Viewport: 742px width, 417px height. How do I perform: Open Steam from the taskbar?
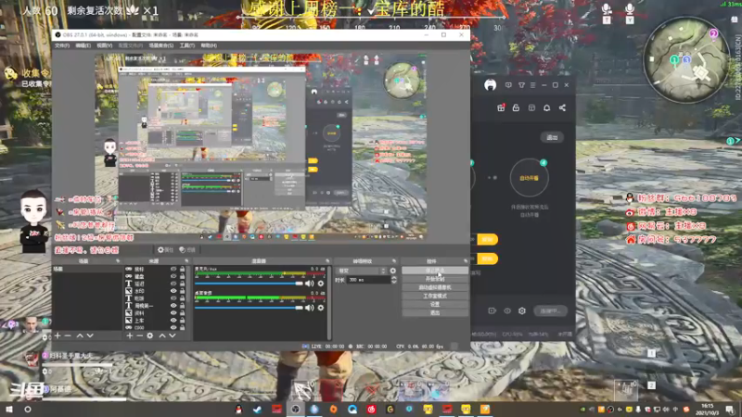coord(258,410)
